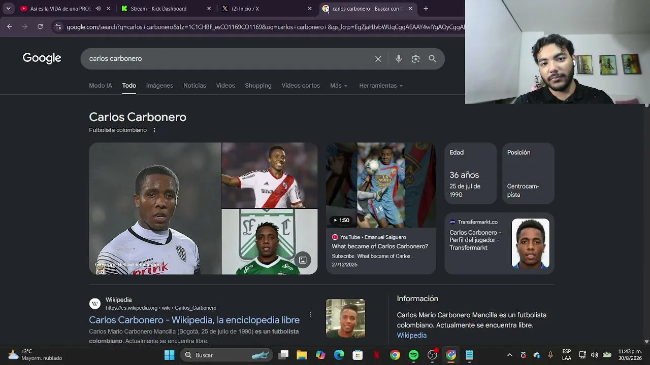Search by image with Google Lens
The image size is (650, 365).
coord(415,59)
